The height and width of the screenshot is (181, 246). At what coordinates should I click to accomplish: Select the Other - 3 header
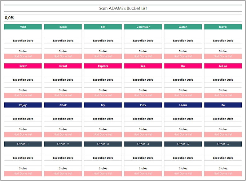[103, 144]
